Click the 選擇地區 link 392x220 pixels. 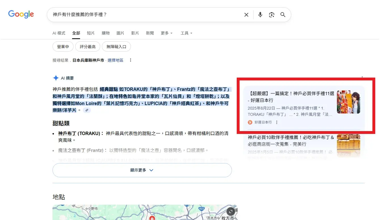click(116, 60)
